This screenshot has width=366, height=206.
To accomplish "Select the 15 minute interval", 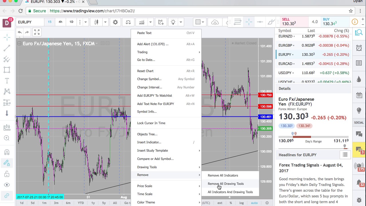I will click(50, 22).
